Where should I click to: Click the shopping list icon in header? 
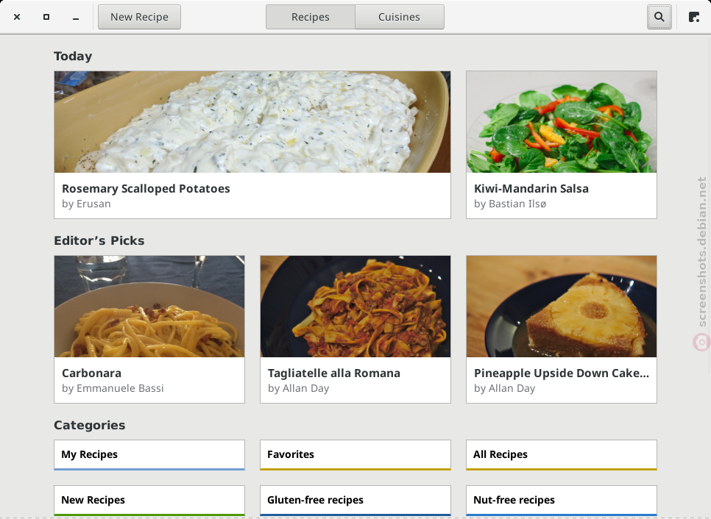tap(694, 17)
